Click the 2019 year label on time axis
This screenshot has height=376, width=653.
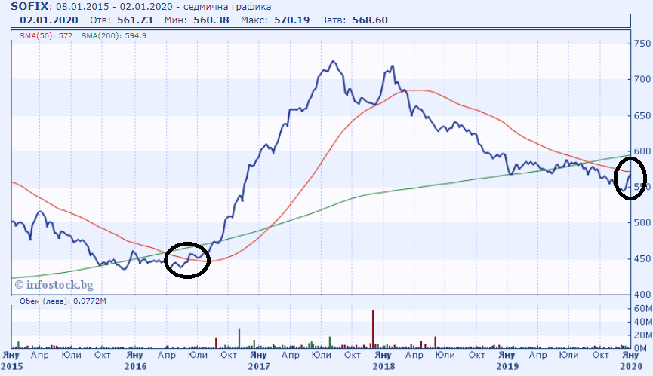coord(507,366)
